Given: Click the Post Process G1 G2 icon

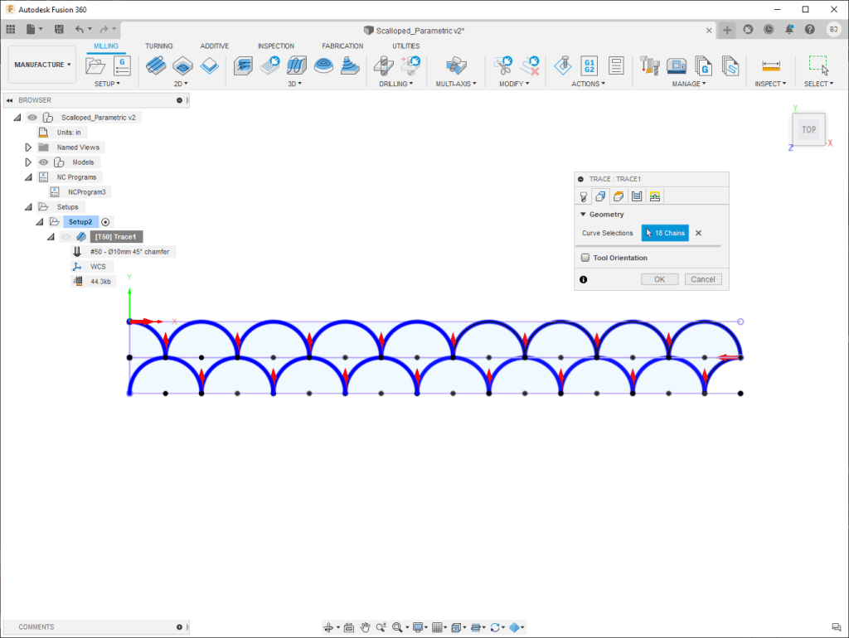Looking at the screenshot, I should [x=589, y=65].
